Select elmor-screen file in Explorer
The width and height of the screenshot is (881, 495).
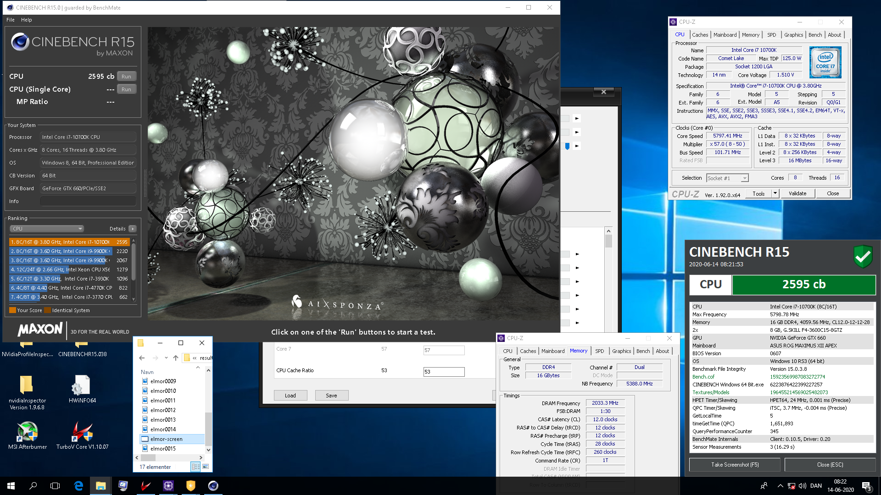pyautogui.click(x=172, y=439)
